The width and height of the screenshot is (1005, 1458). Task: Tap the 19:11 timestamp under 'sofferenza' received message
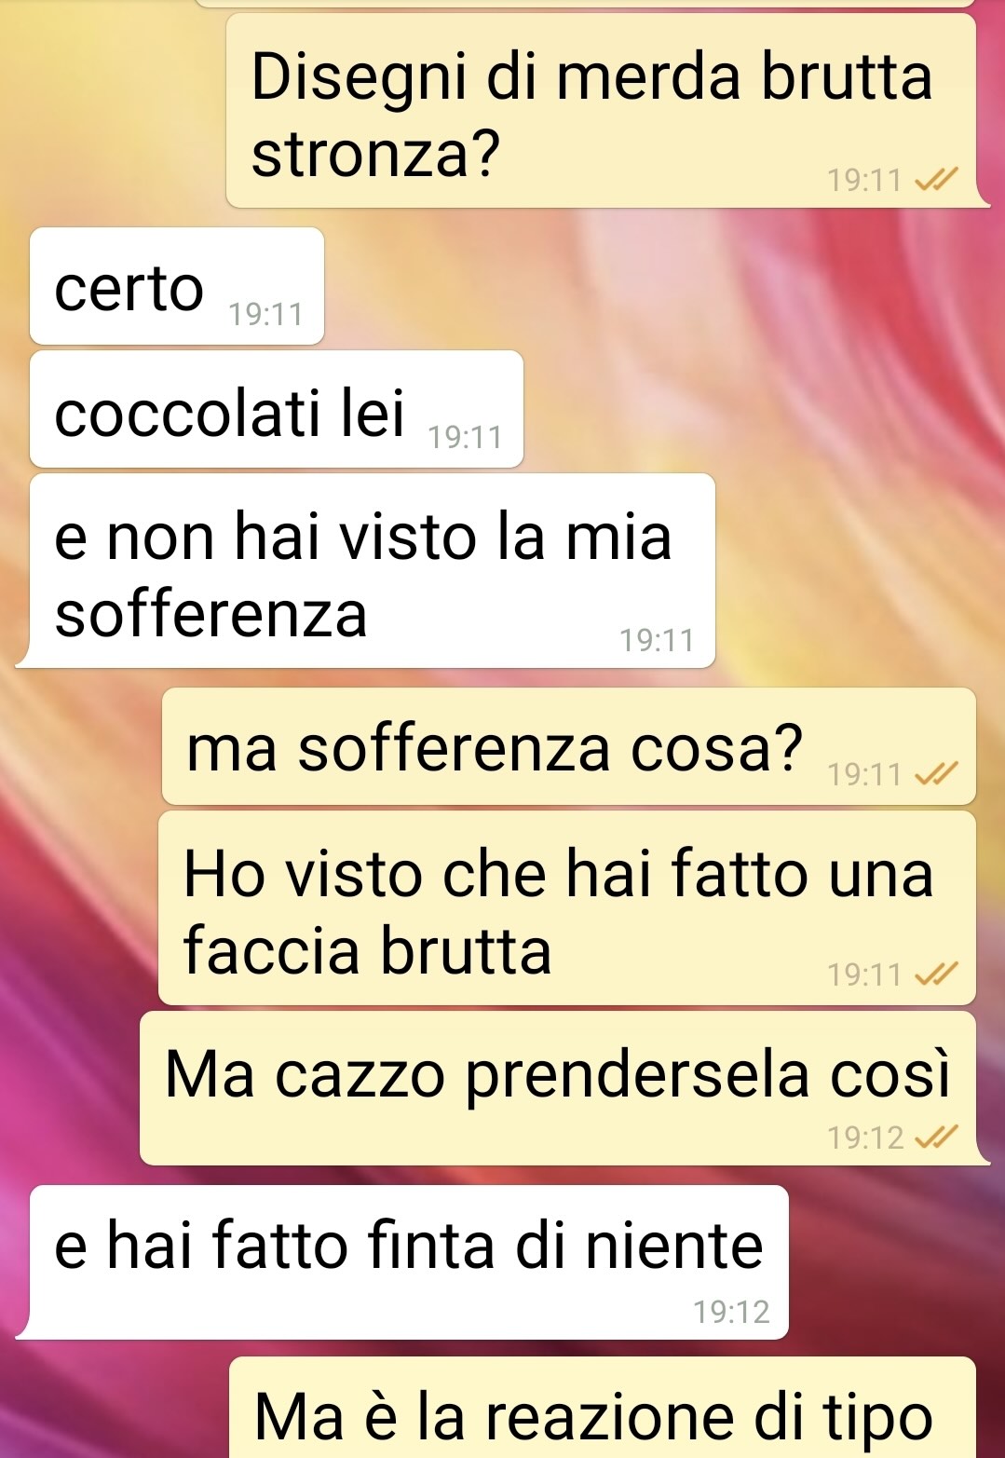658,640
